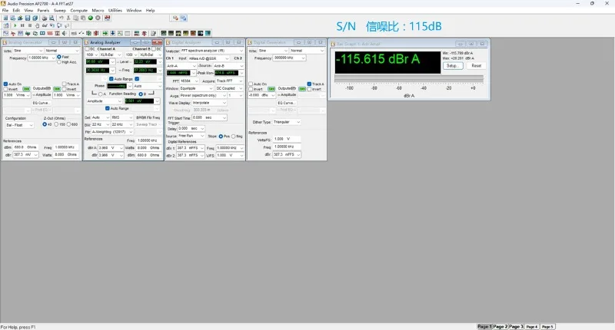
Task: Select High Acc. radio in Analog Generator
Action: [59, 62]
